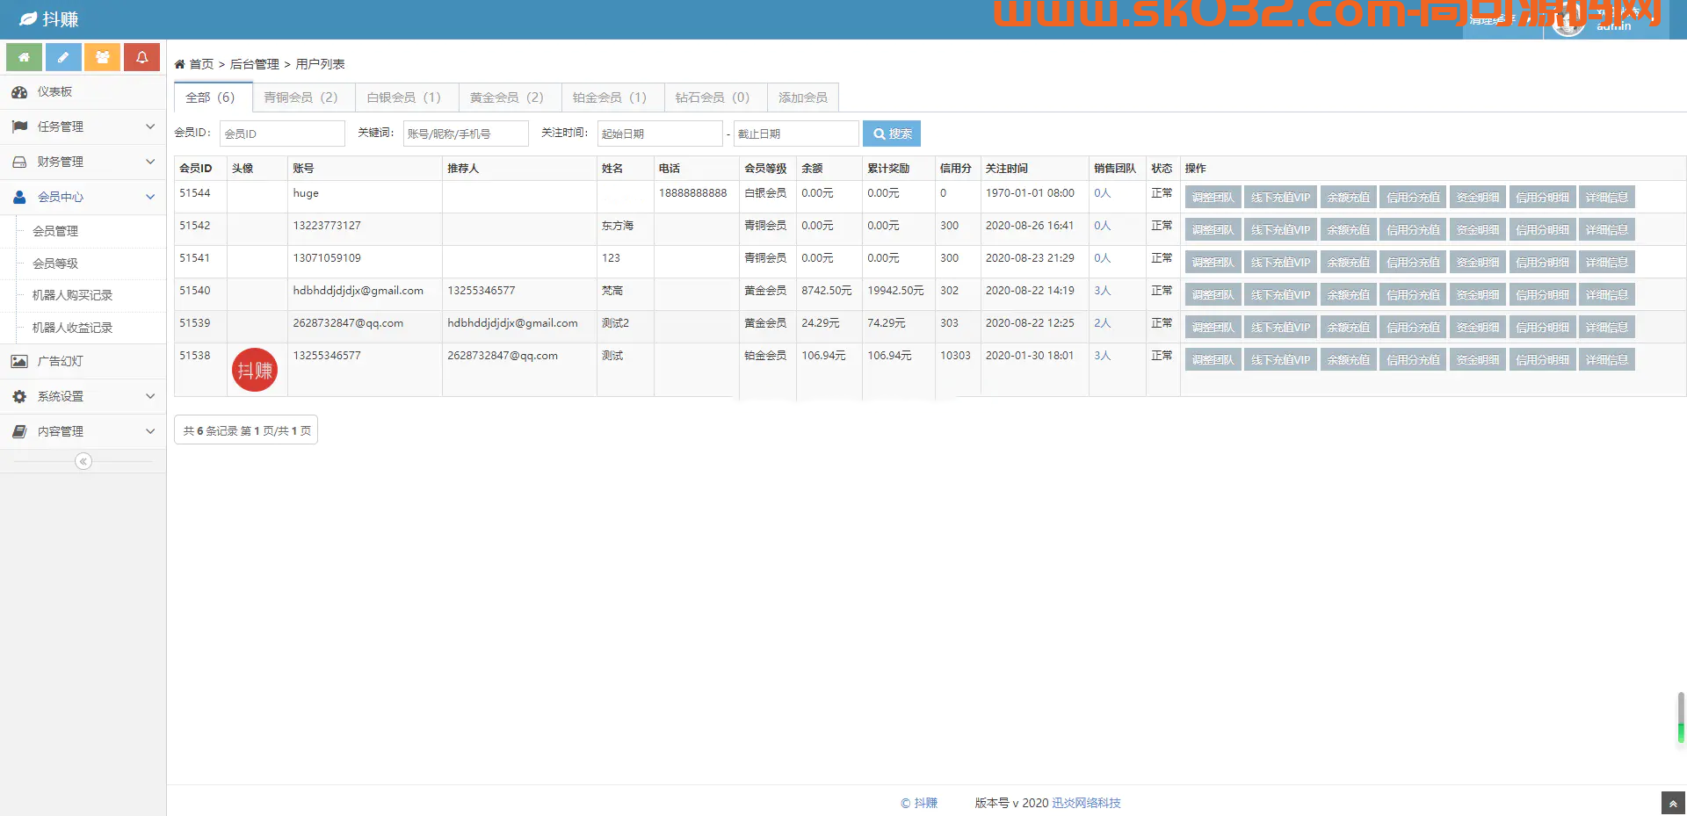1687x816 pixels.
Task: Click the 搜索 search button
Action: point(892,134)
